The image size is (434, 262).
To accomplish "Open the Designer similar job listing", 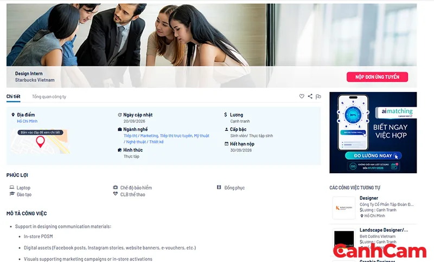I will point(369,198).
